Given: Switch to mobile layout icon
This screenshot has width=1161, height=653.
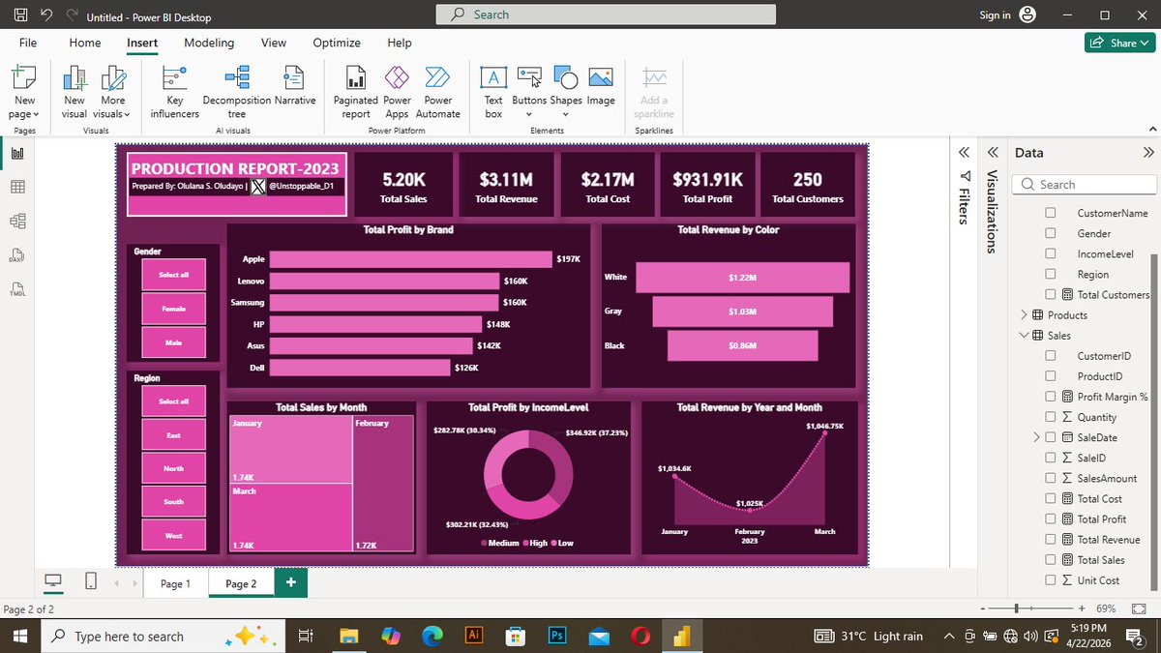Looking at the screenshot, I should pos(90,580).
